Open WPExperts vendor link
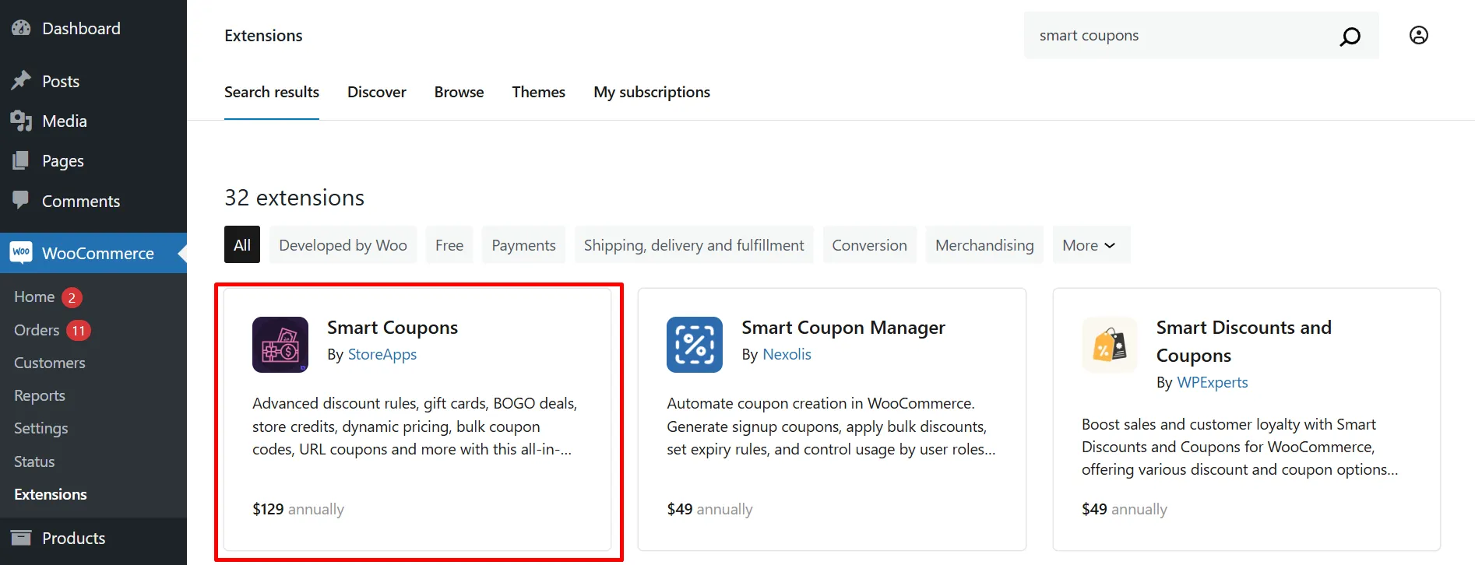Screen dimensions: 1475x565 [1212, 382]
